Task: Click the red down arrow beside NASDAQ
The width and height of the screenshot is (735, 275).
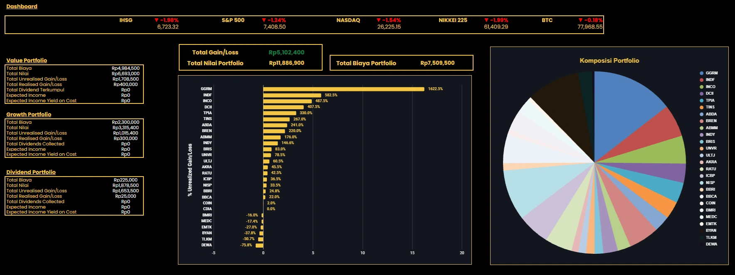Action: pyautogui.click(x=378, y=20)
